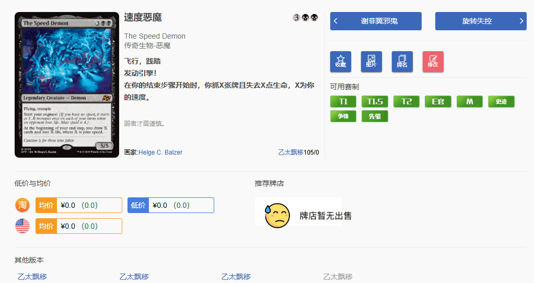Click the 收藏 star favorite icon button
This screenshot has width=534, height=283.
(x=341, y=62)
